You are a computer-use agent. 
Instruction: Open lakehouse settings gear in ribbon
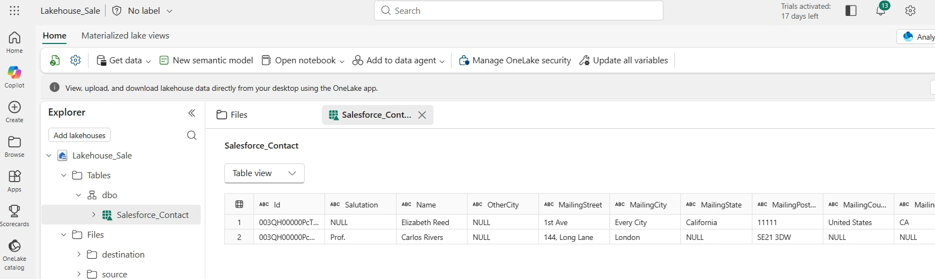[76, 61]
